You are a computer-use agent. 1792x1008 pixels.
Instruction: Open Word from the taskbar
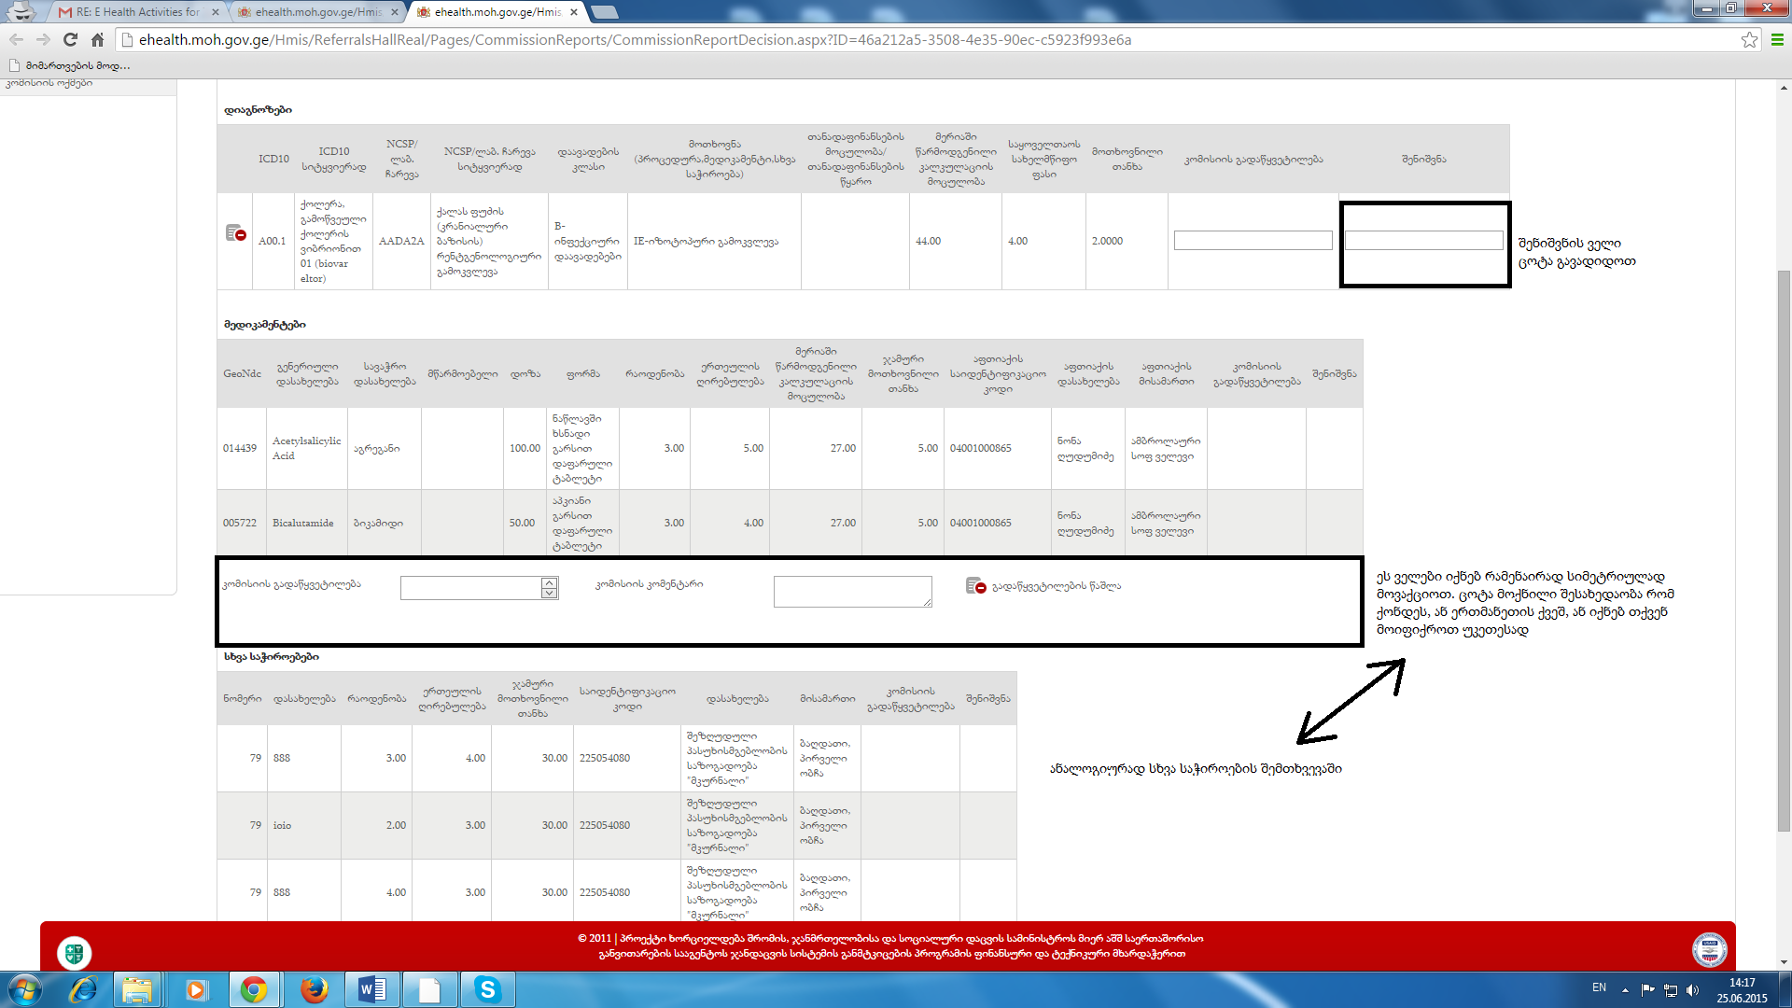click(372, 989)
